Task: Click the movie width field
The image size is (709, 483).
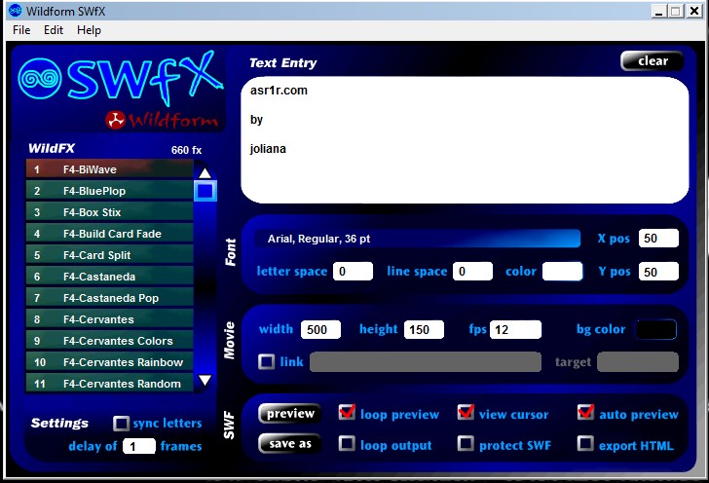Action: 320,329
